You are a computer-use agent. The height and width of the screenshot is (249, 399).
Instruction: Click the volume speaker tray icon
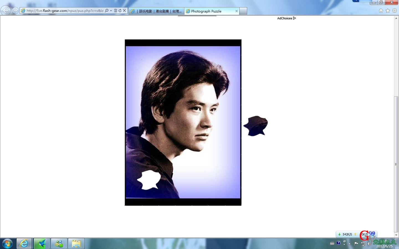pos(369,244)
